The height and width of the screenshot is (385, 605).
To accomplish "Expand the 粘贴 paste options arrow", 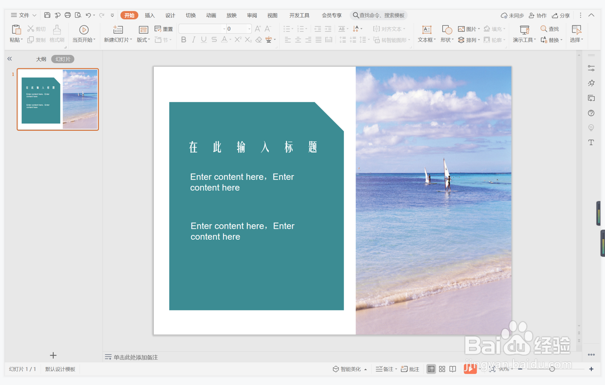I will (22, 40).
